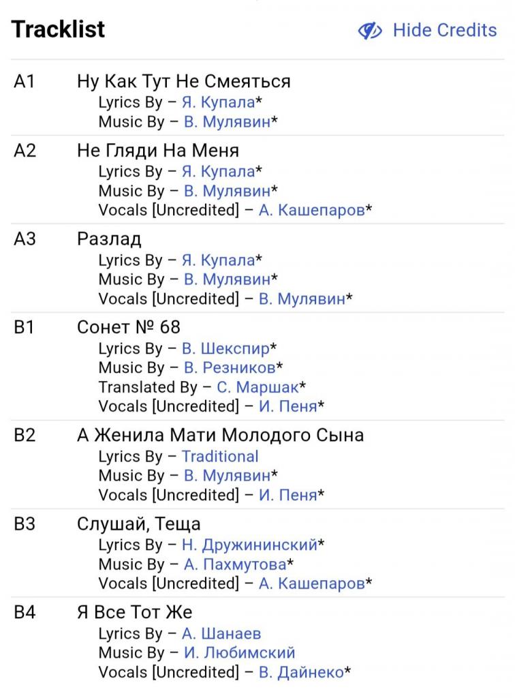This screenshot has width=515, height=698.
Task: Open В. Мулявин vocals credit under track A3
Action: (302, 299)
